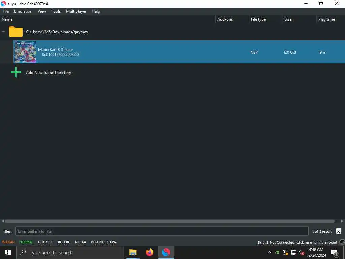Open the Help menu
Screen dimensions: 345x259
coord(96,11)
